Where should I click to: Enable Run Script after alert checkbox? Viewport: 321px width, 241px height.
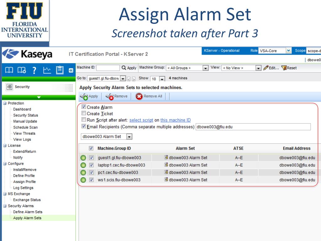[x=83, y=120]
